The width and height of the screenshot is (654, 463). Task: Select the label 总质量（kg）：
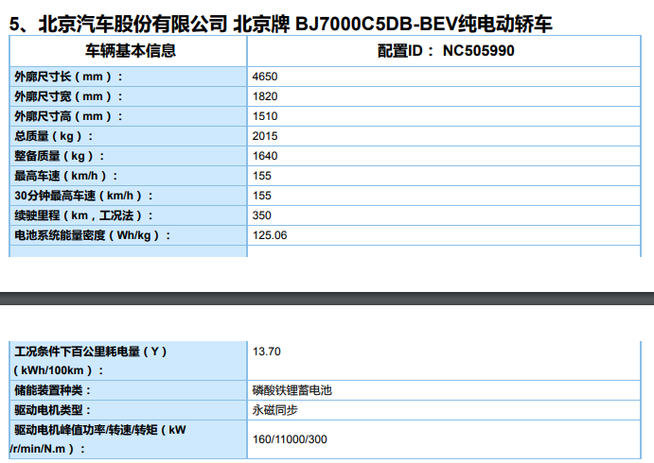pyautogui.click(x=54, y=136)
